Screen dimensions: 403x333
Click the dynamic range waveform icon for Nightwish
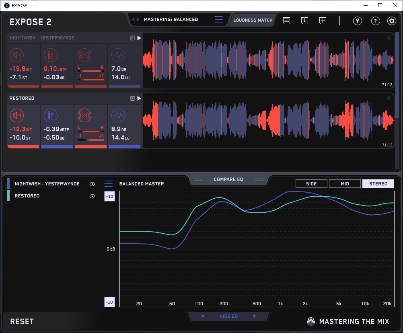pos(118,55)
